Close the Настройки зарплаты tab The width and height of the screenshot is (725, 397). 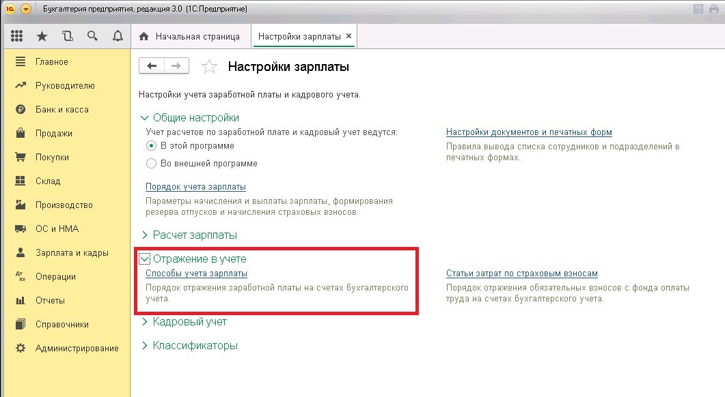pyautogui.click(x=348, y=36)
